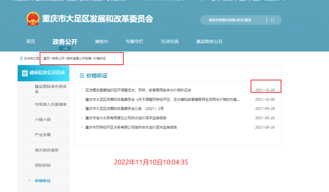This screenshot has height=192, width=329.
Task: Select the 专题专栏 navigation item
Action: (x=135, y=42)
